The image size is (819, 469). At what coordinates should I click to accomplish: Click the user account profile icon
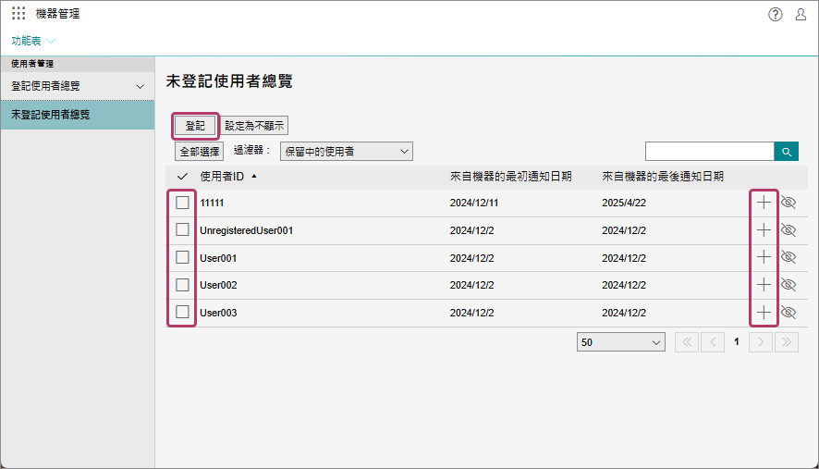(x=801, y=14)
